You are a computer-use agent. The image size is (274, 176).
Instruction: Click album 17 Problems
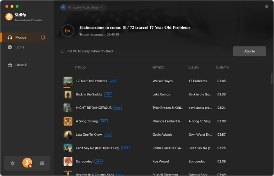pos(197,81)
